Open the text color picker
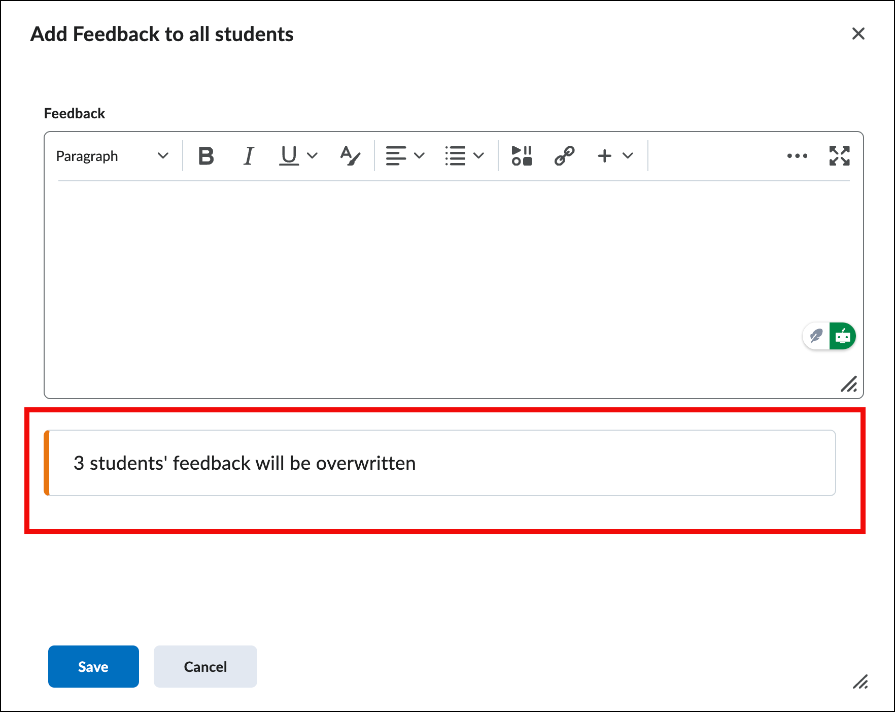 350,156
